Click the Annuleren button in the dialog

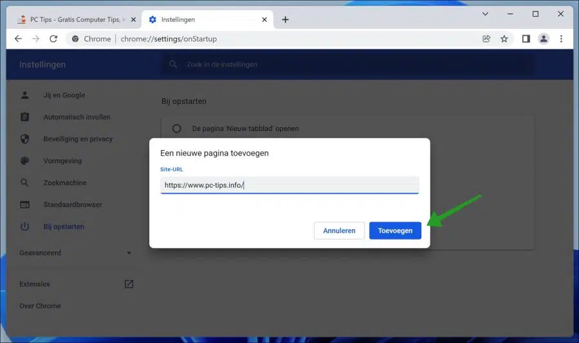click(x=339, y=231)
